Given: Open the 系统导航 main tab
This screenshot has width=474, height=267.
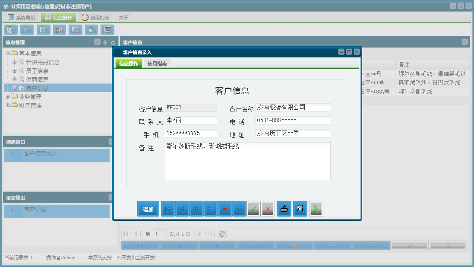Looking at the screenshot, I should (x=22, y=18).
